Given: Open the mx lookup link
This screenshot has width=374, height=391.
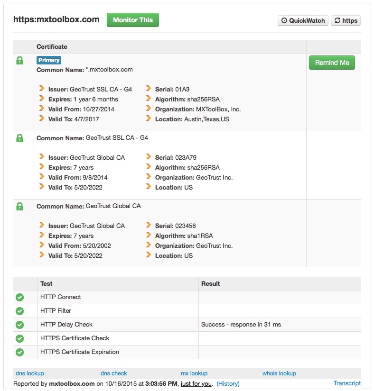Looking at the screenshot, I should pos(194,373).
